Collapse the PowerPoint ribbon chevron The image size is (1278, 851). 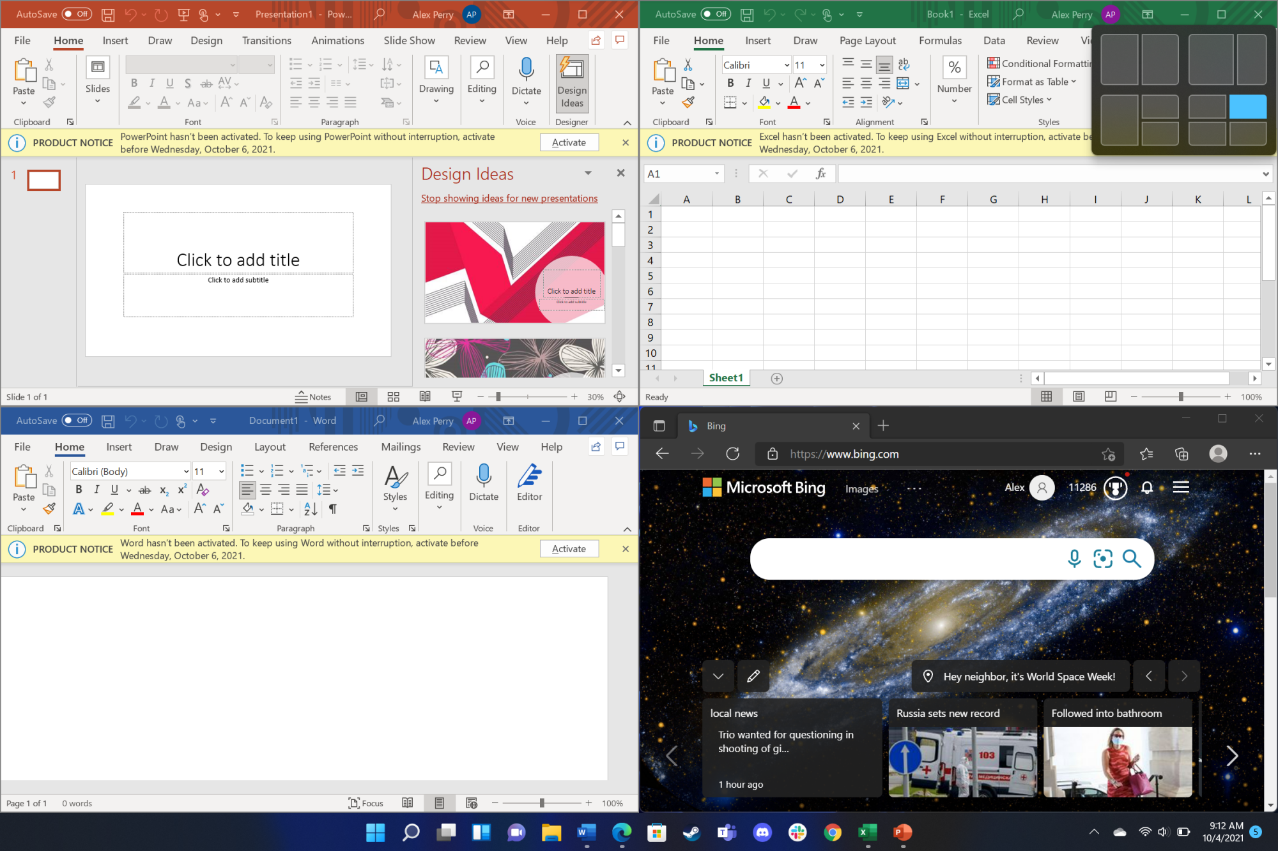point(627,123)
